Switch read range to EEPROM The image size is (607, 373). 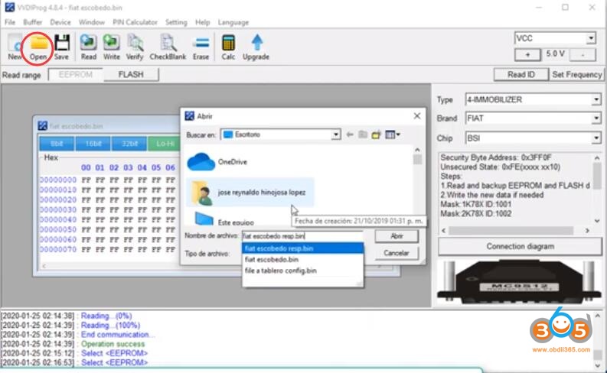click(x=76, y=75)
